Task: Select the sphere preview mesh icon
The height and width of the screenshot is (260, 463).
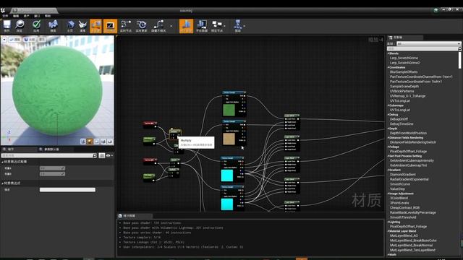Action: 90,142
